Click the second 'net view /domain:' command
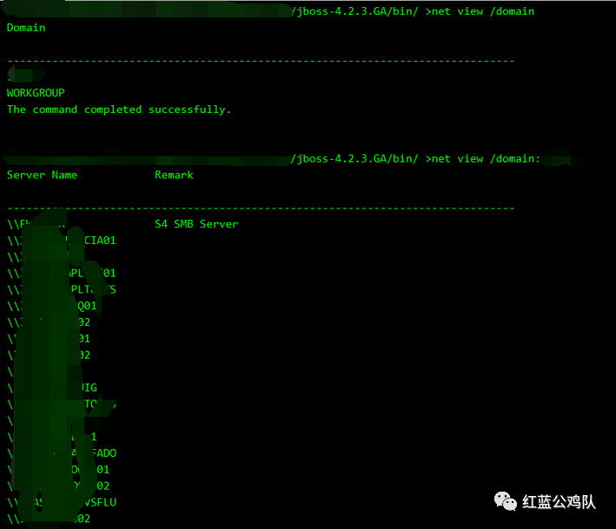This screenshot has width=616, height=529. click(x=486, y=158)
